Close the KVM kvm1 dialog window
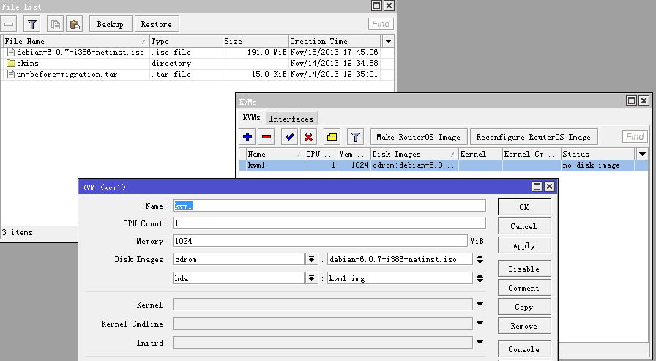Screen dimensions: 656x361 point(549,187)
